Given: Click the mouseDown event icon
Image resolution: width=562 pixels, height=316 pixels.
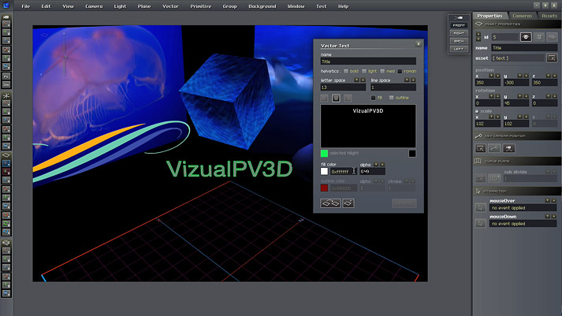Looking at the screenshot, I should tap(480, 223).
